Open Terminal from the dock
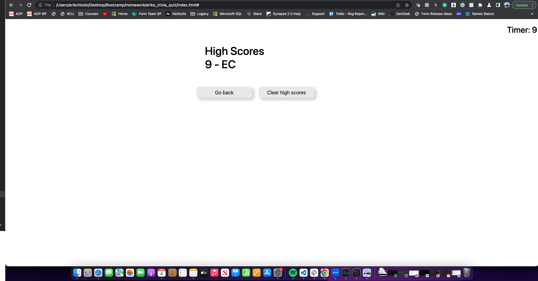The height and width of the screenshot is (281, 538). click(x=356, y=273)
